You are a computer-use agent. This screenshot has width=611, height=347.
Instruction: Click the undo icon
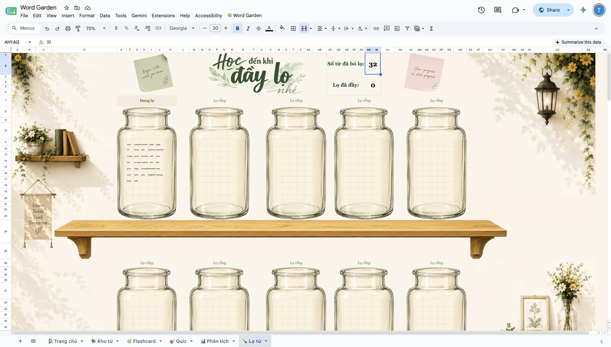point(47,28)
